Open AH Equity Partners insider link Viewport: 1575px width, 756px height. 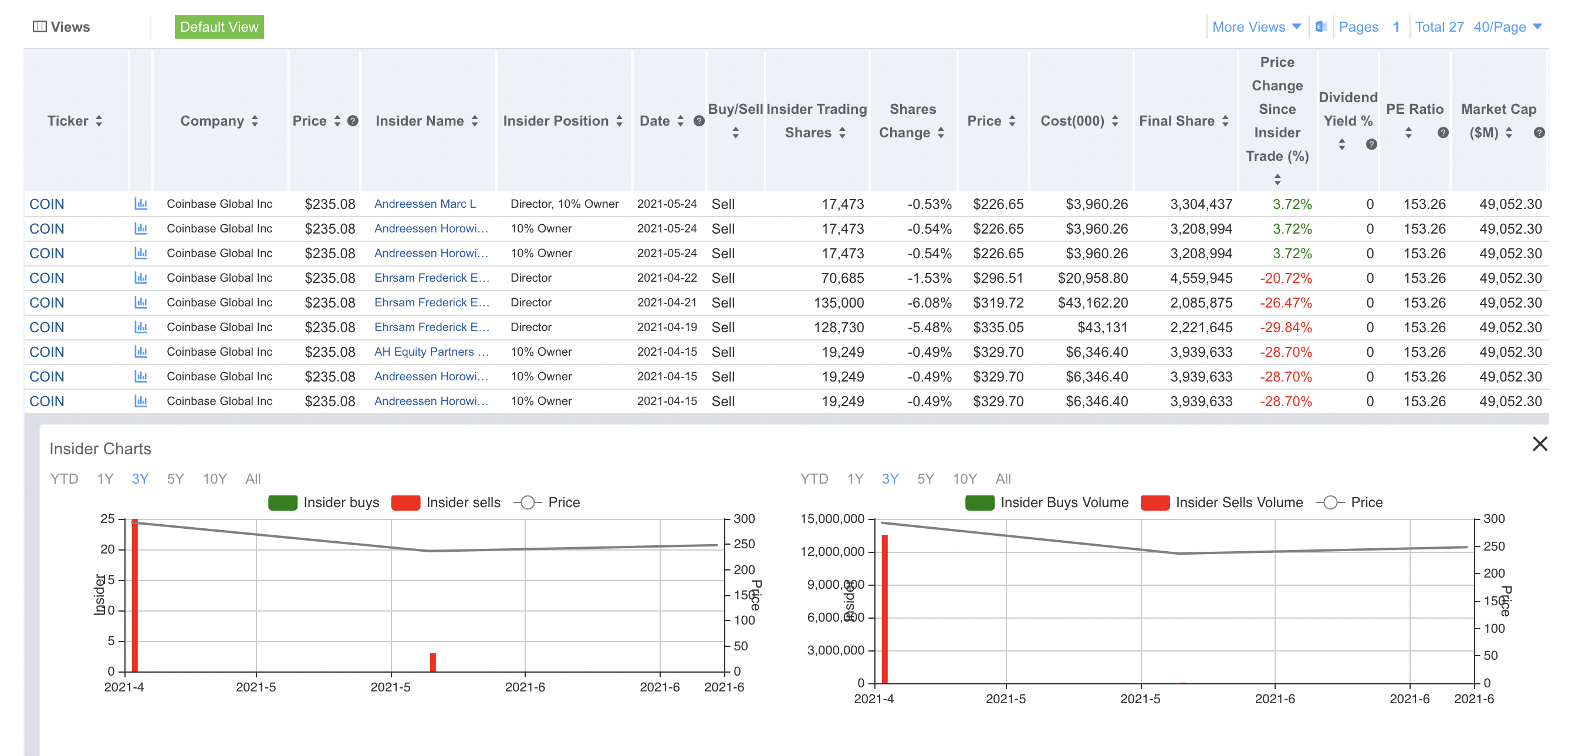click(432, 352)
